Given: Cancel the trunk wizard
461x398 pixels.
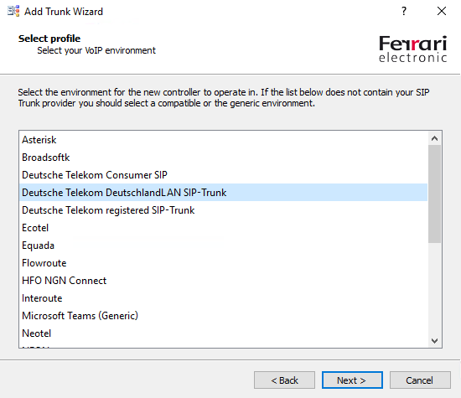Looking at the screenshot, I should pyautogui.click(x=420, y=380).
